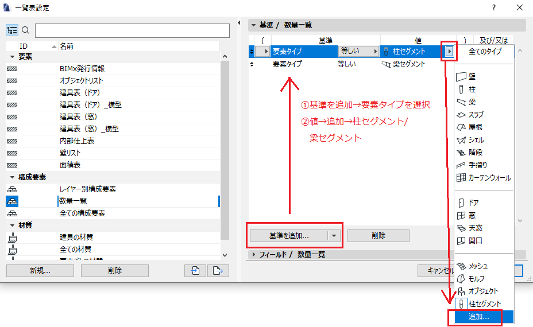Select the 手摺り railing type icon

pyautogui.click(x=461, y=165)
